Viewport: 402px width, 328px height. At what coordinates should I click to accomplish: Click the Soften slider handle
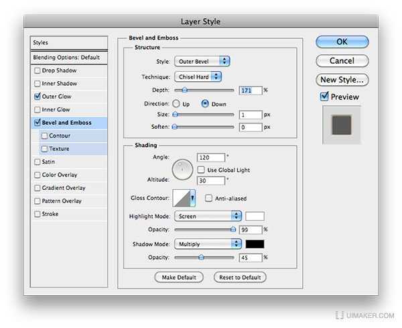175,127
